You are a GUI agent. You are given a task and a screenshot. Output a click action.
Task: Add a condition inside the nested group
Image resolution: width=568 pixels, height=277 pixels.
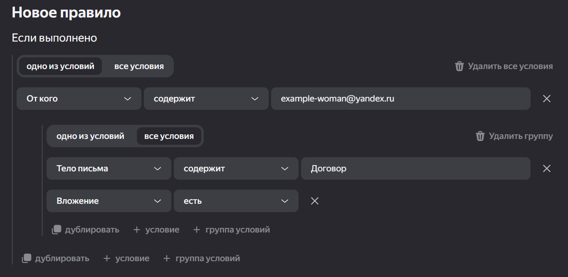[x=156, y=230]
